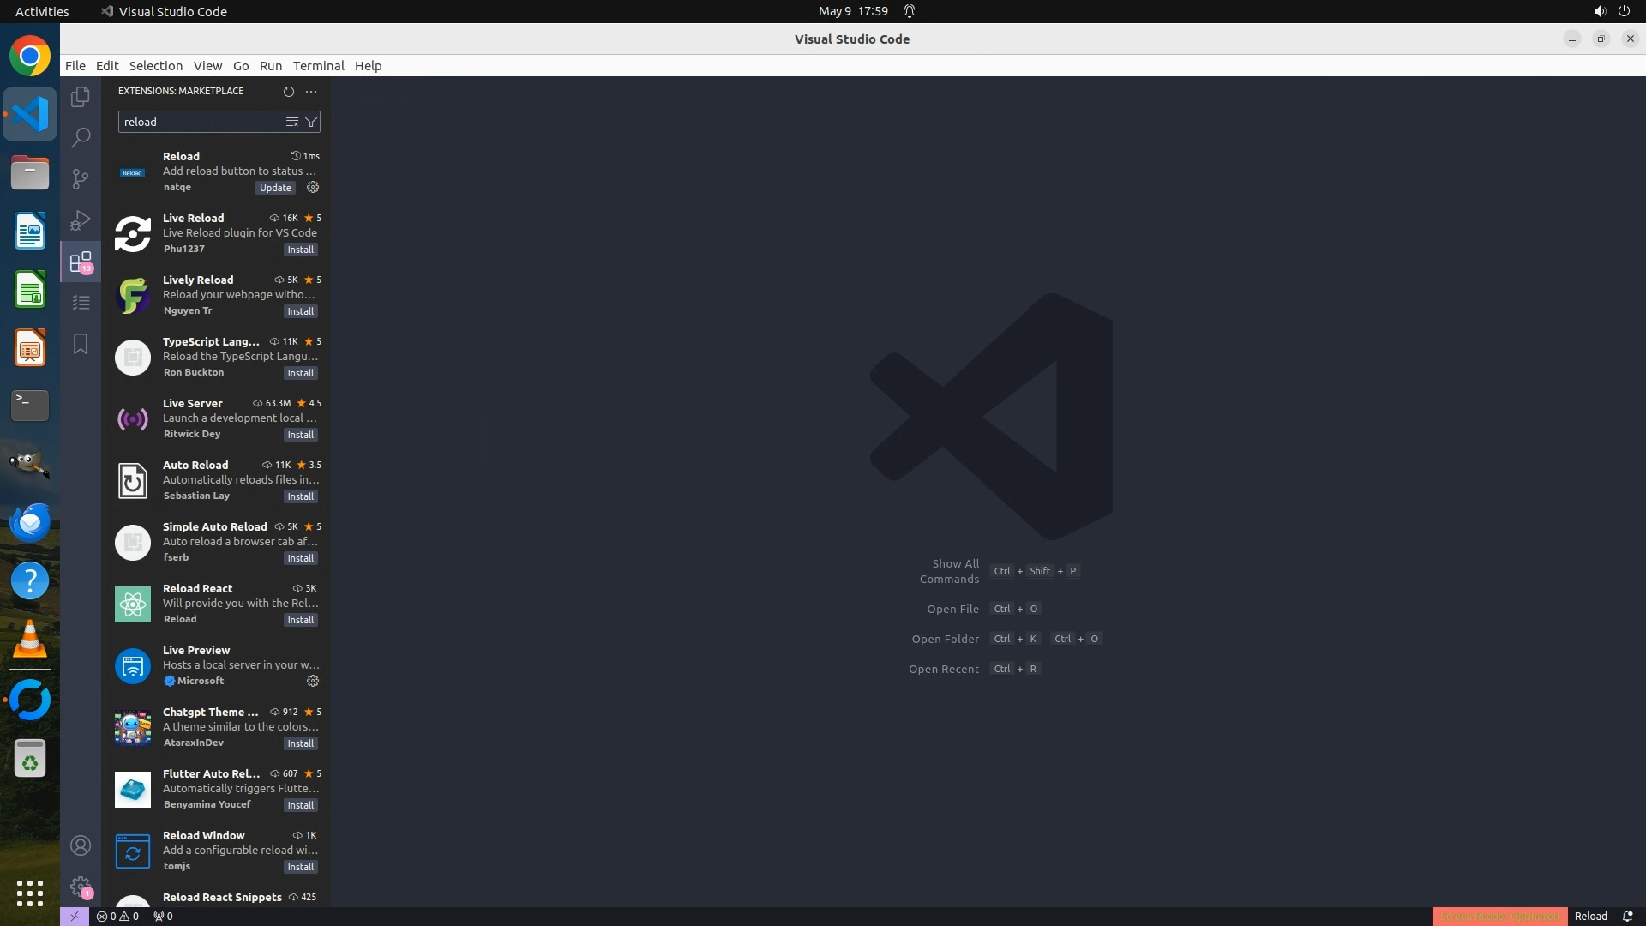Image resolution: width=1646 pixels, height=926 pixels.
Task: Update the Reload extension by natqe
Action: [275, 188]
